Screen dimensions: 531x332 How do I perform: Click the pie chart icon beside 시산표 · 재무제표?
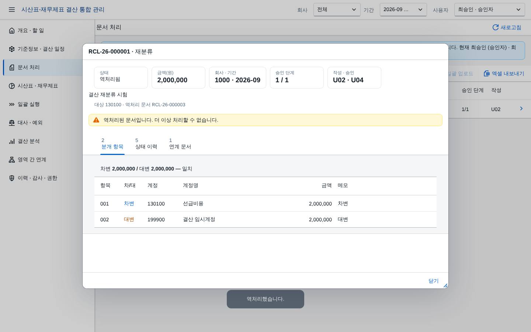pos(12,86)
